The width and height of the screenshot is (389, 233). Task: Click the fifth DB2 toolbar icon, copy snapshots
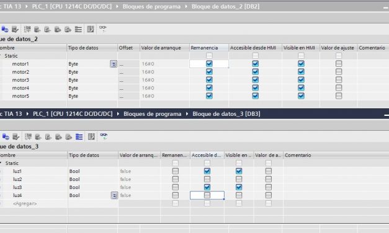pyautogui.click(x=48, y=29)
